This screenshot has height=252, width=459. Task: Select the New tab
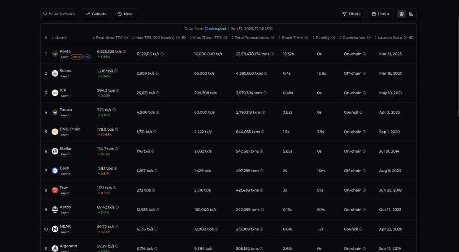(125, 14)
